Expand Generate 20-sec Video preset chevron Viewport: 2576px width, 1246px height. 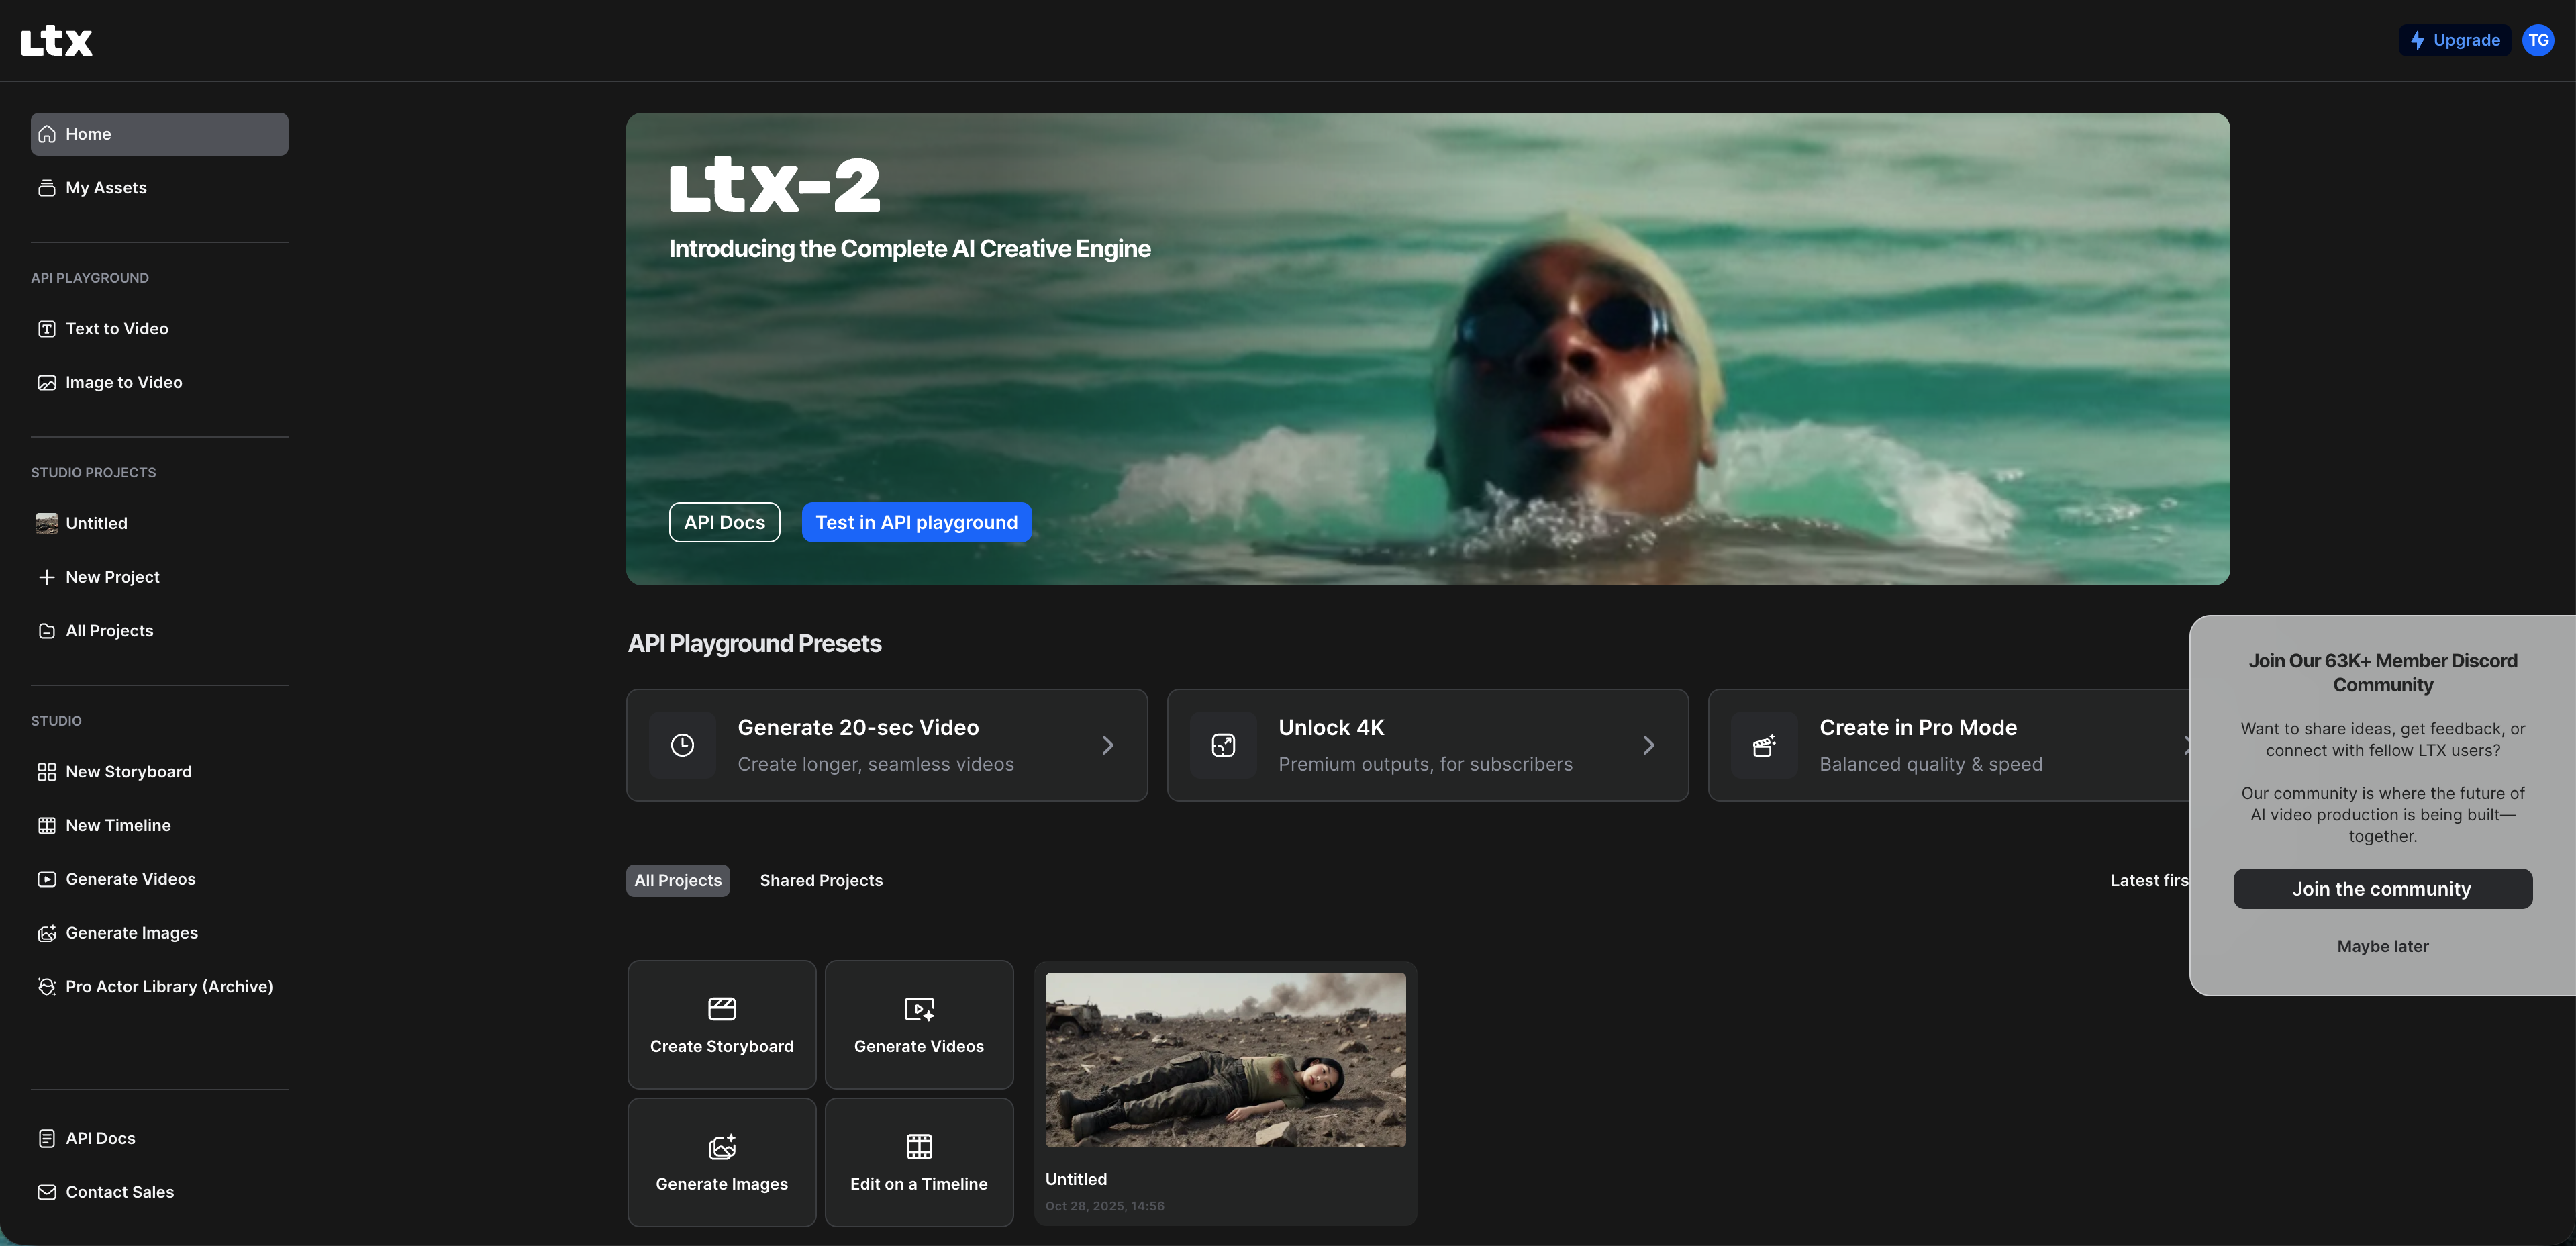click(1107, 745)
